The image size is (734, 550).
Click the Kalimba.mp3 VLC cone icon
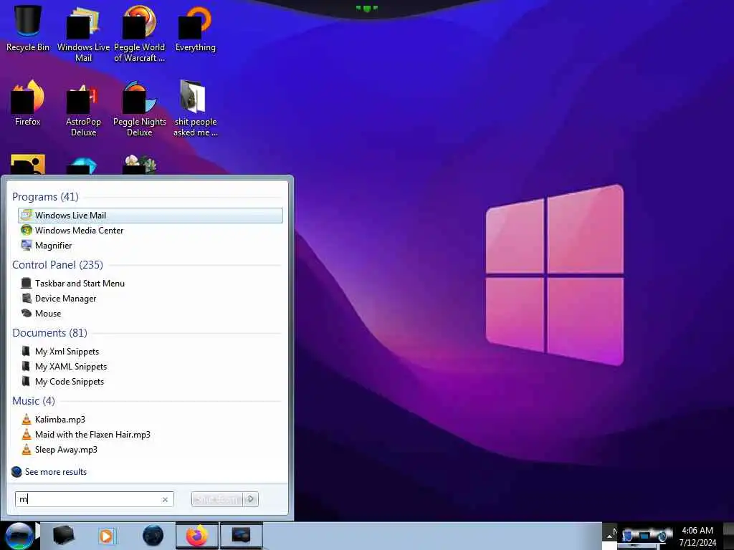(x=27, y=419)
